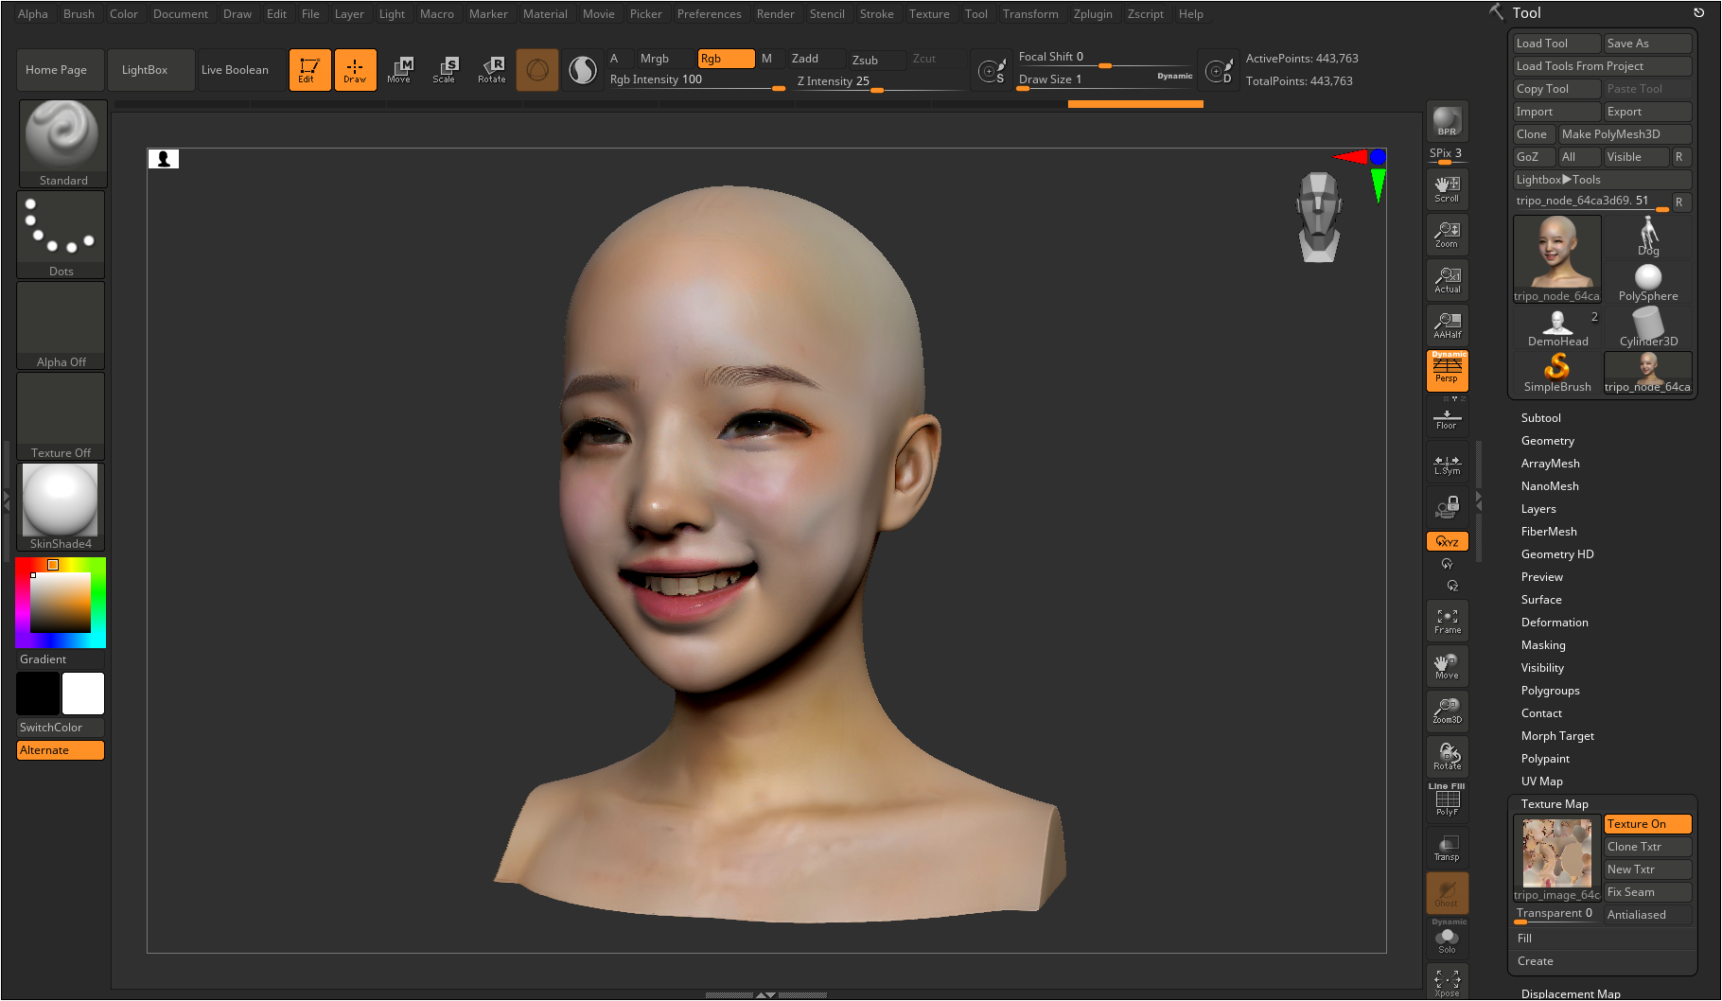Click the white secondary color swatch
This screenshot has height=1001, width=1722.
tap(83, 694)
